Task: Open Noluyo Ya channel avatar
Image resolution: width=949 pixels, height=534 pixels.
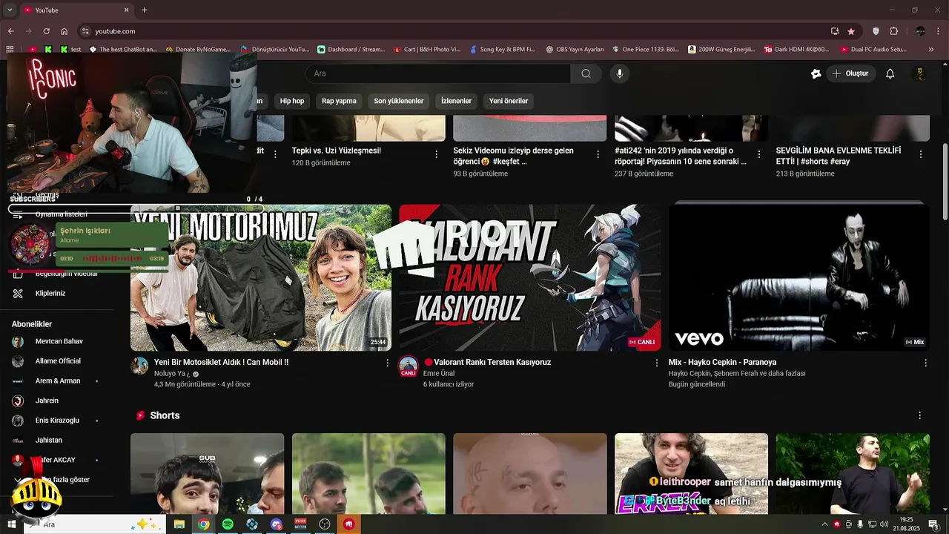Action: coord(139,366)
